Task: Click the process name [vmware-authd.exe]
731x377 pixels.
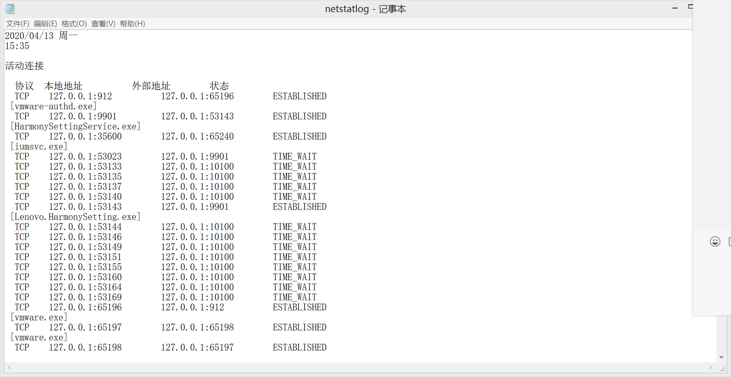Action: click(x=54, y=106)
